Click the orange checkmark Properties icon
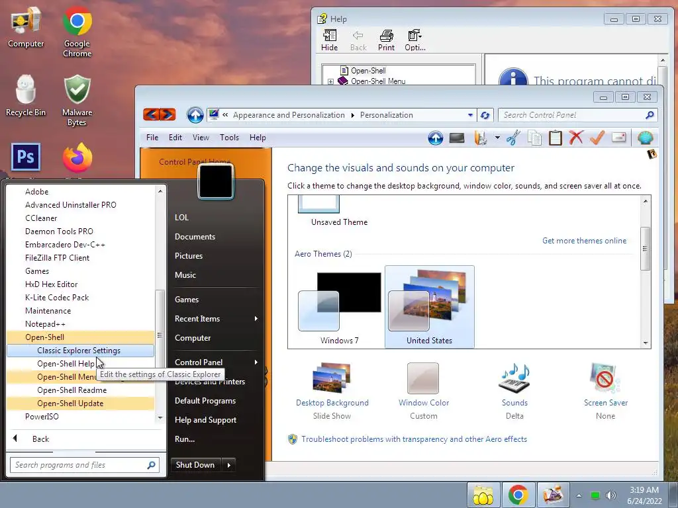This screenshot has height=508, width=678. pos(597,138)
